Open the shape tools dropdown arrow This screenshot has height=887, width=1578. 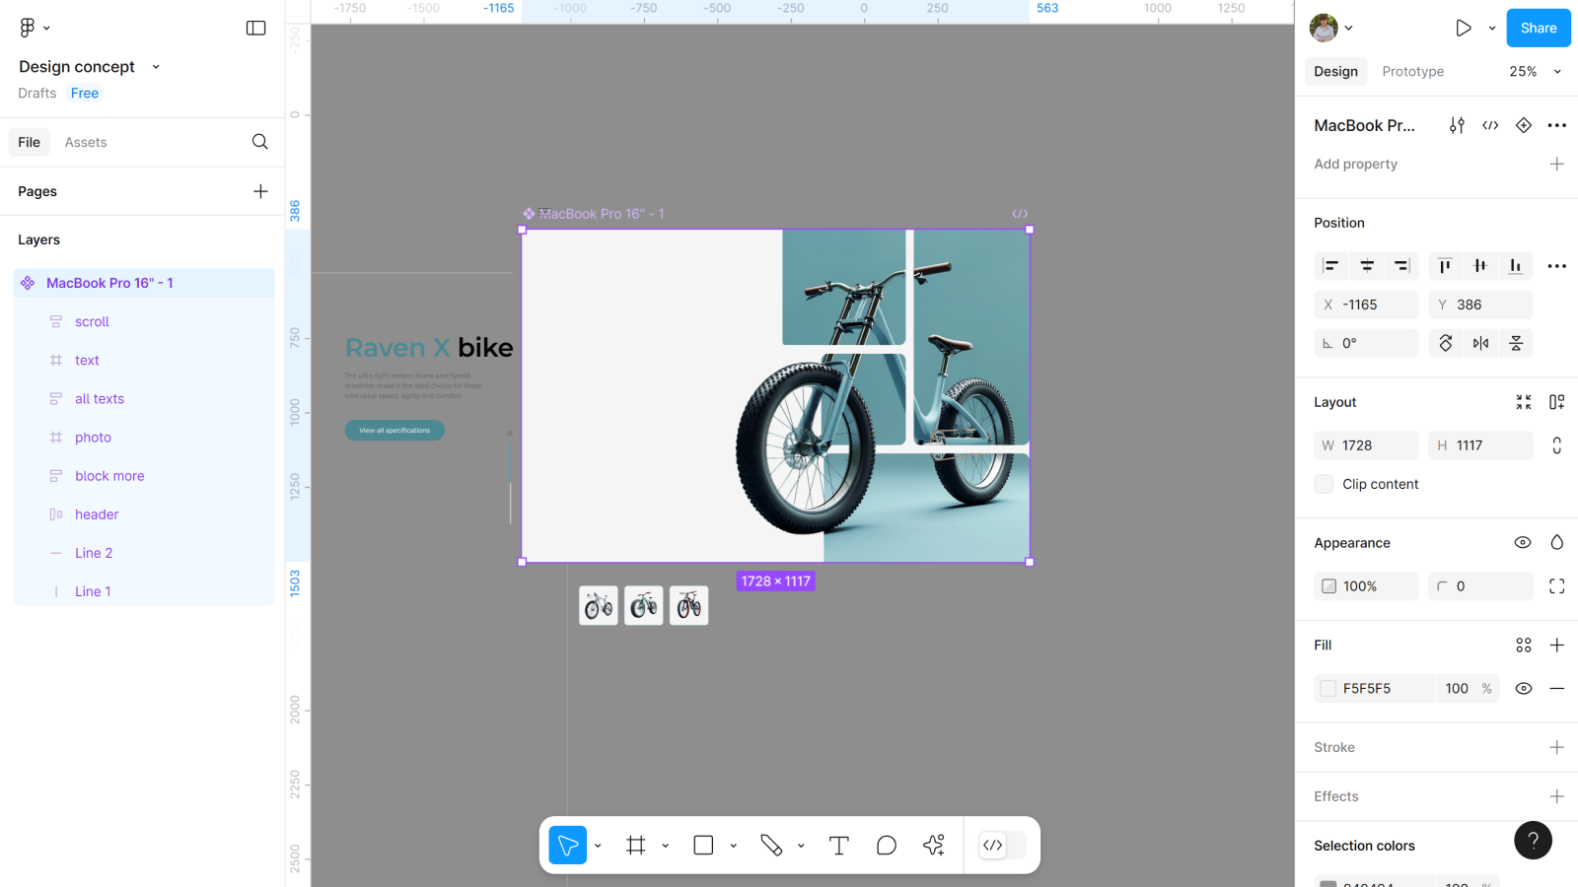click(733, 846)
